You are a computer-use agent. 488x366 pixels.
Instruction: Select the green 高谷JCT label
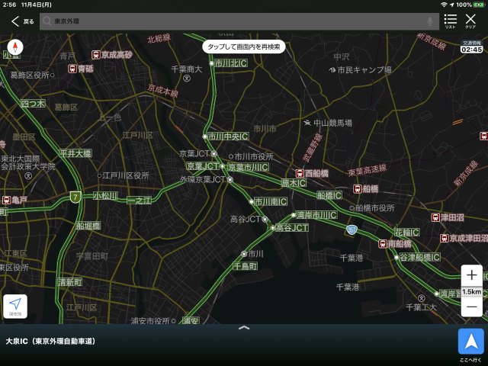(x=292, y=228)
